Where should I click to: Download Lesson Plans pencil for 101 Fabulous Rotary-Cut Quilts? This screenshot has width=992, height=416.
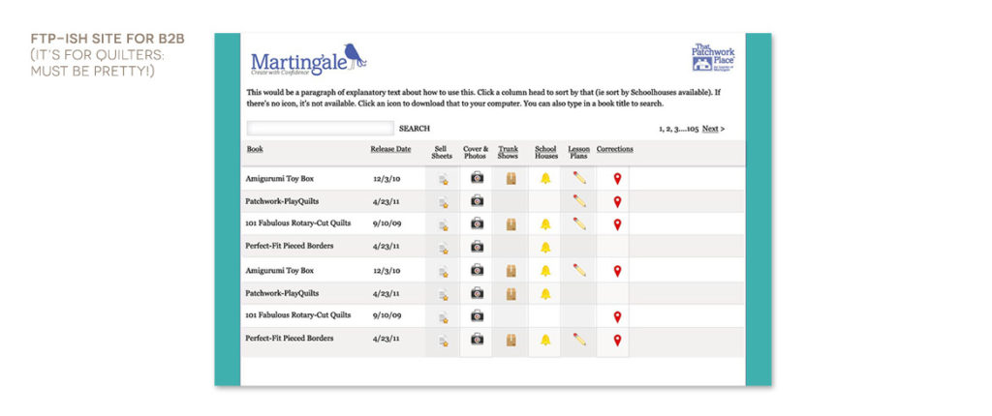coord(579,223)
